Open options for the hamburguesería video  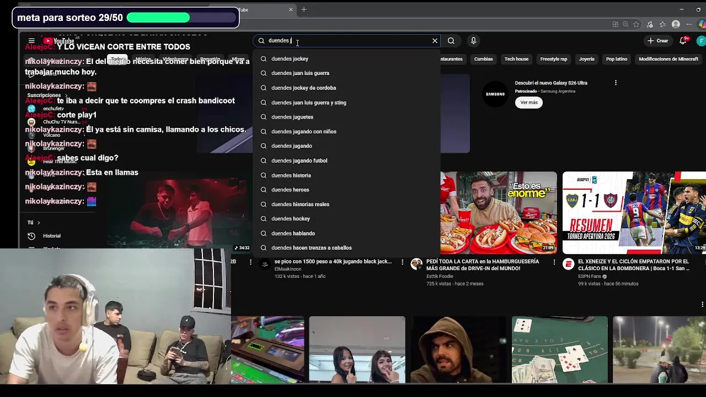554,262
